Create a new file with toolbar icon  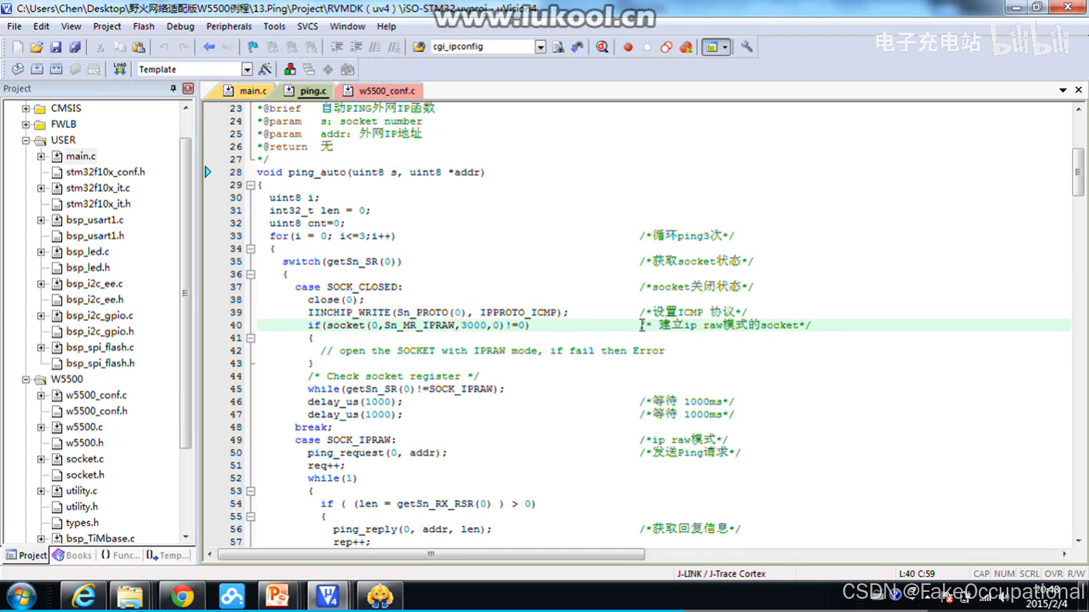click(x=17, y=47)
